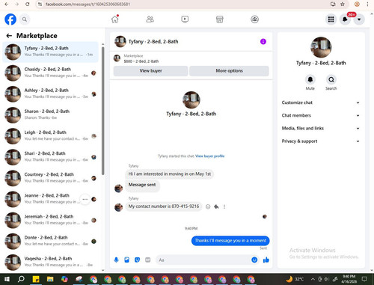React to the contact number message

click(208, 206)
